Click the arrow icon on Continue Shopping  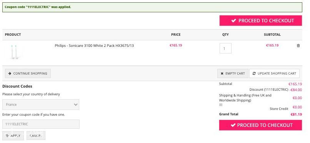[x=10, y=73]
